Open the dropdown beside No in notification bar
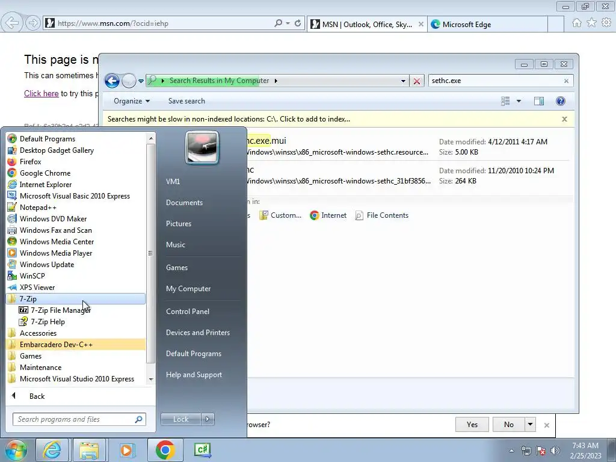The image size is (616, 462). coord(530,424)
